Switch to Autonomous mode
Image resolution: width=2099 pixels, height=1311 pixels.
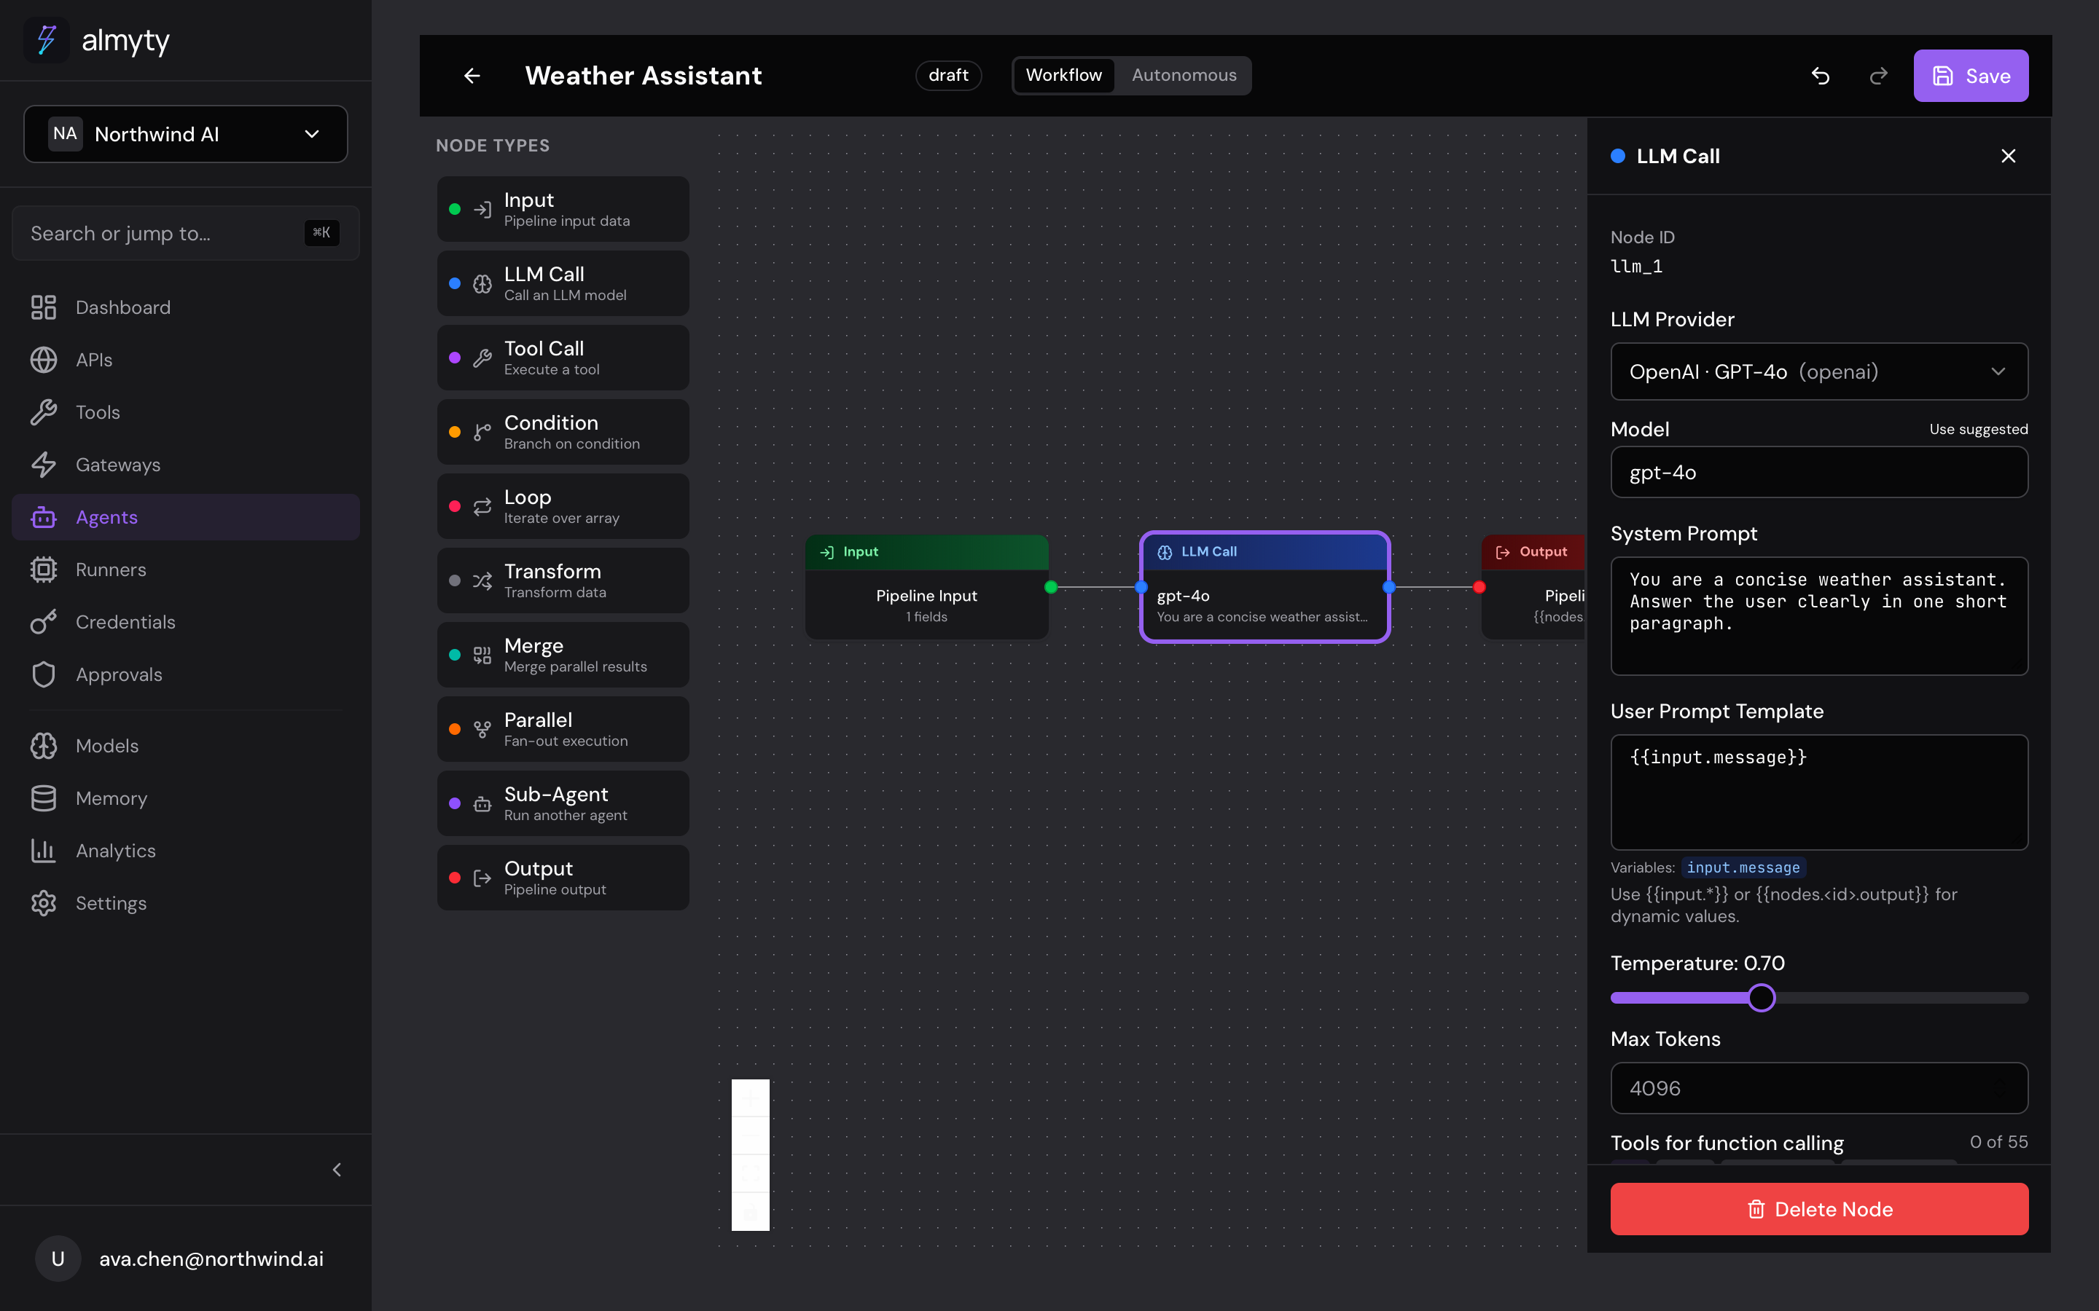tap(1184, 76)
